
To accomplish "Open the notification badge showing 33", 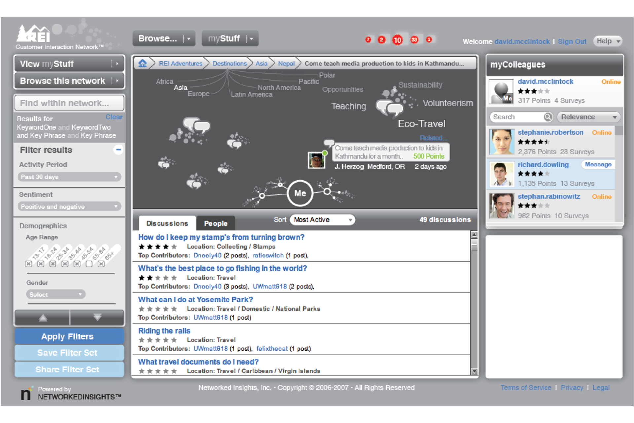I will click(x=414, y=40).
